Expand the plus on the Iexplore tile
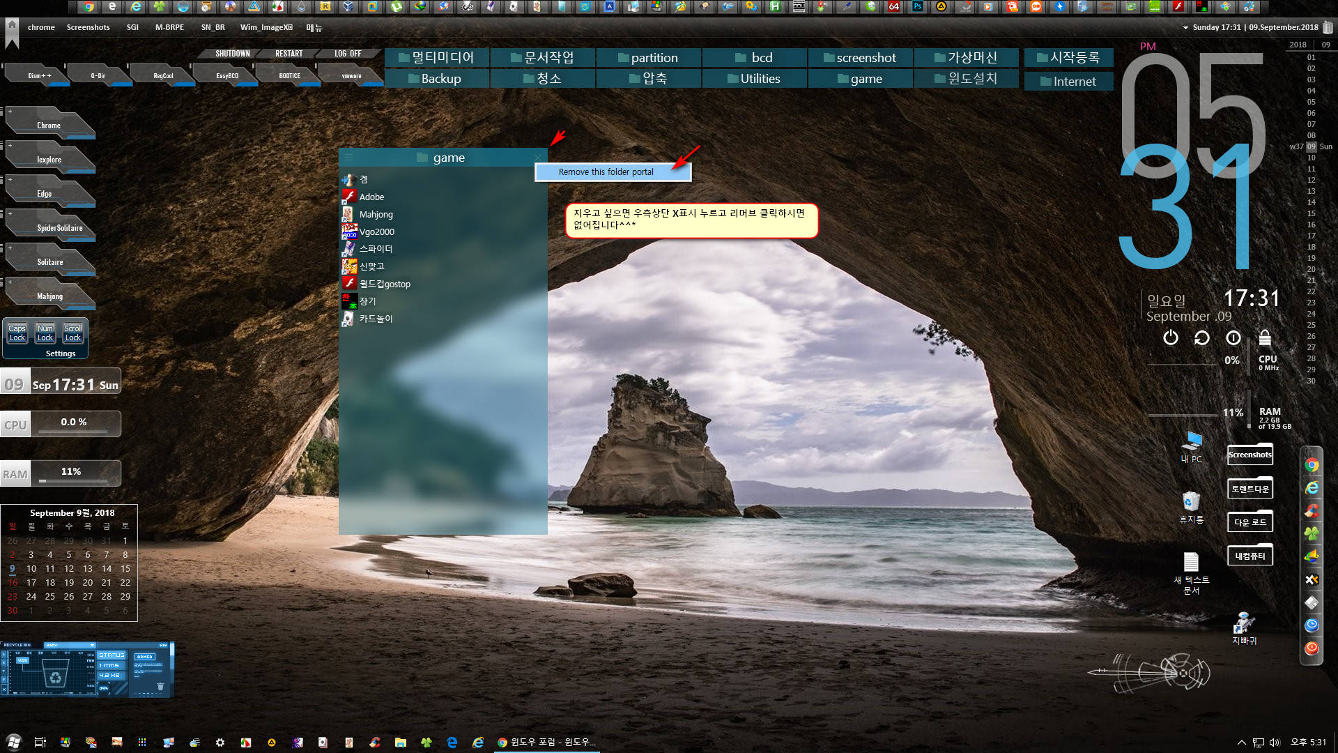 (x=10, y=145)
